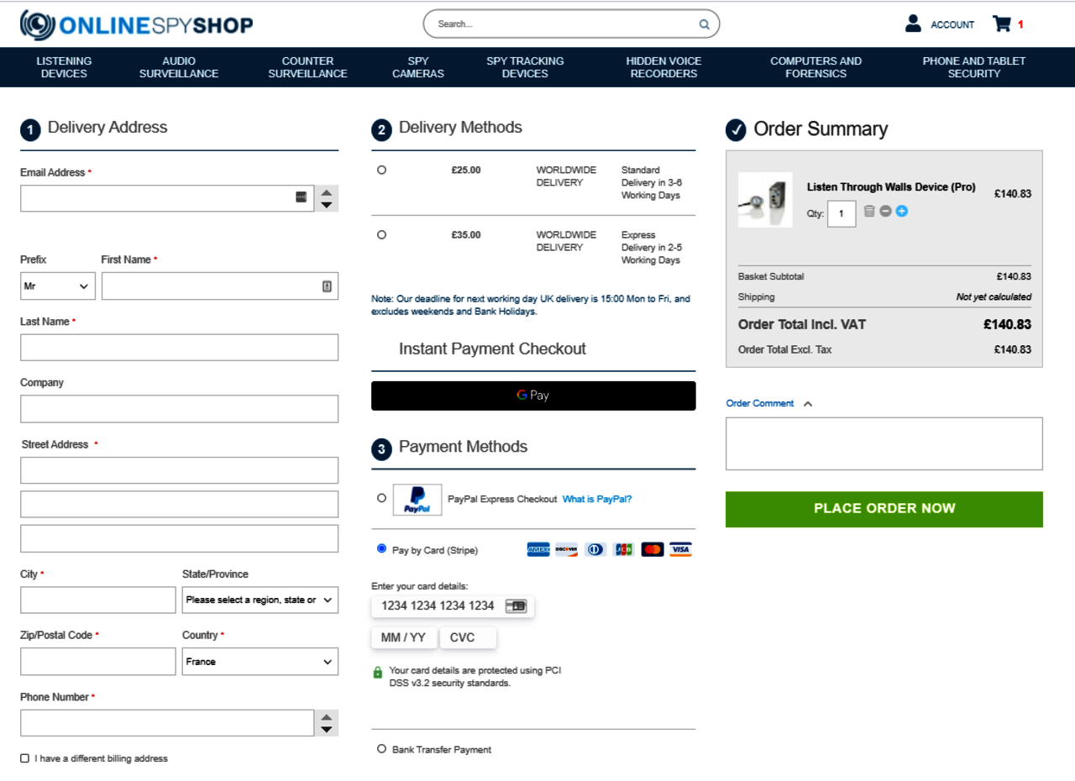Collapse the Order Comment section

(x=808, y=404)
